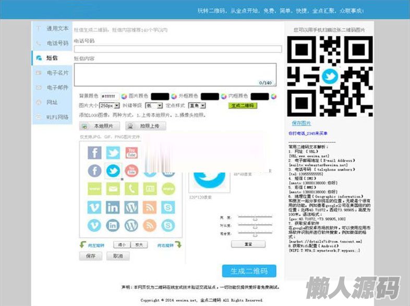
Task: Click the 图片颜色 black color swatch
Action: (x=160, y=96)
